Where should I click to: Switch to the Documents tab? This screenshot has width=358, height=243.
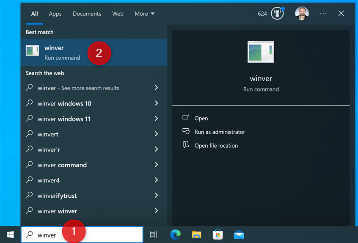[87, 14]
